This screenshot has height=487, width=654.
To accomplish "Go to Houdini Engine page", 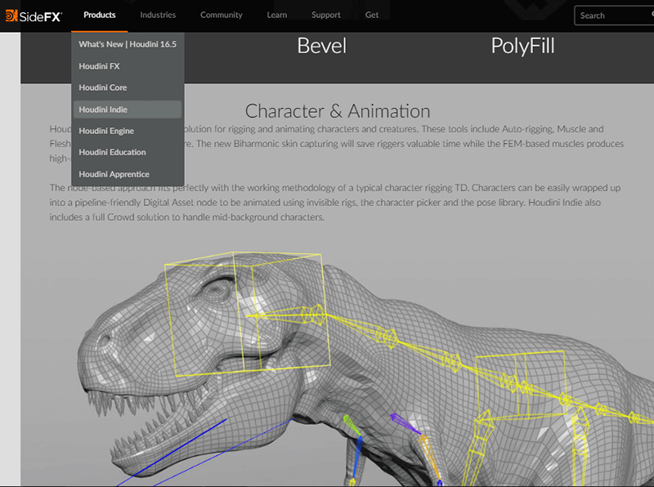I will (x=128, y=131).
